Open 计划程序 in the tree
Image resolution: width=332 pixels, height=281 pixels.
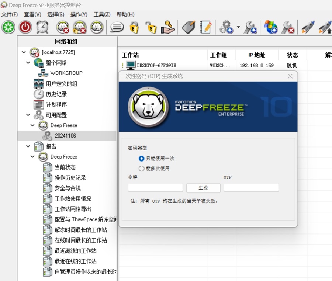tap(56, 104)
